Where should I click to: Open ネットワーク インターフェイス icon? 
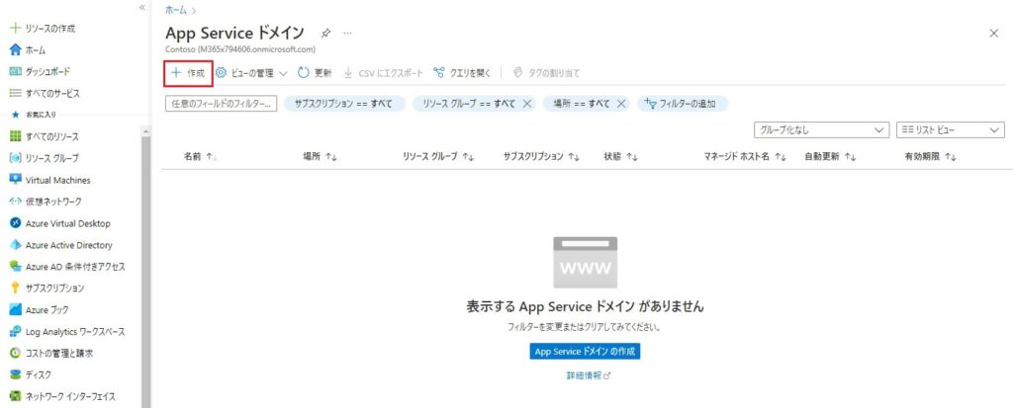(x=16, y=396)
